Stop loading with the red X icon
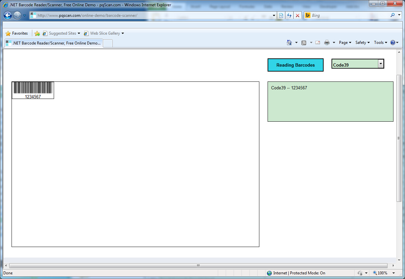This screenshot has width=405, height=279. [298, 15]
